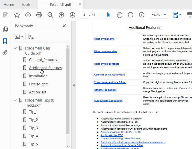Click the Save file icon
This screenshot has height=149, width=192.
[6, 15]
